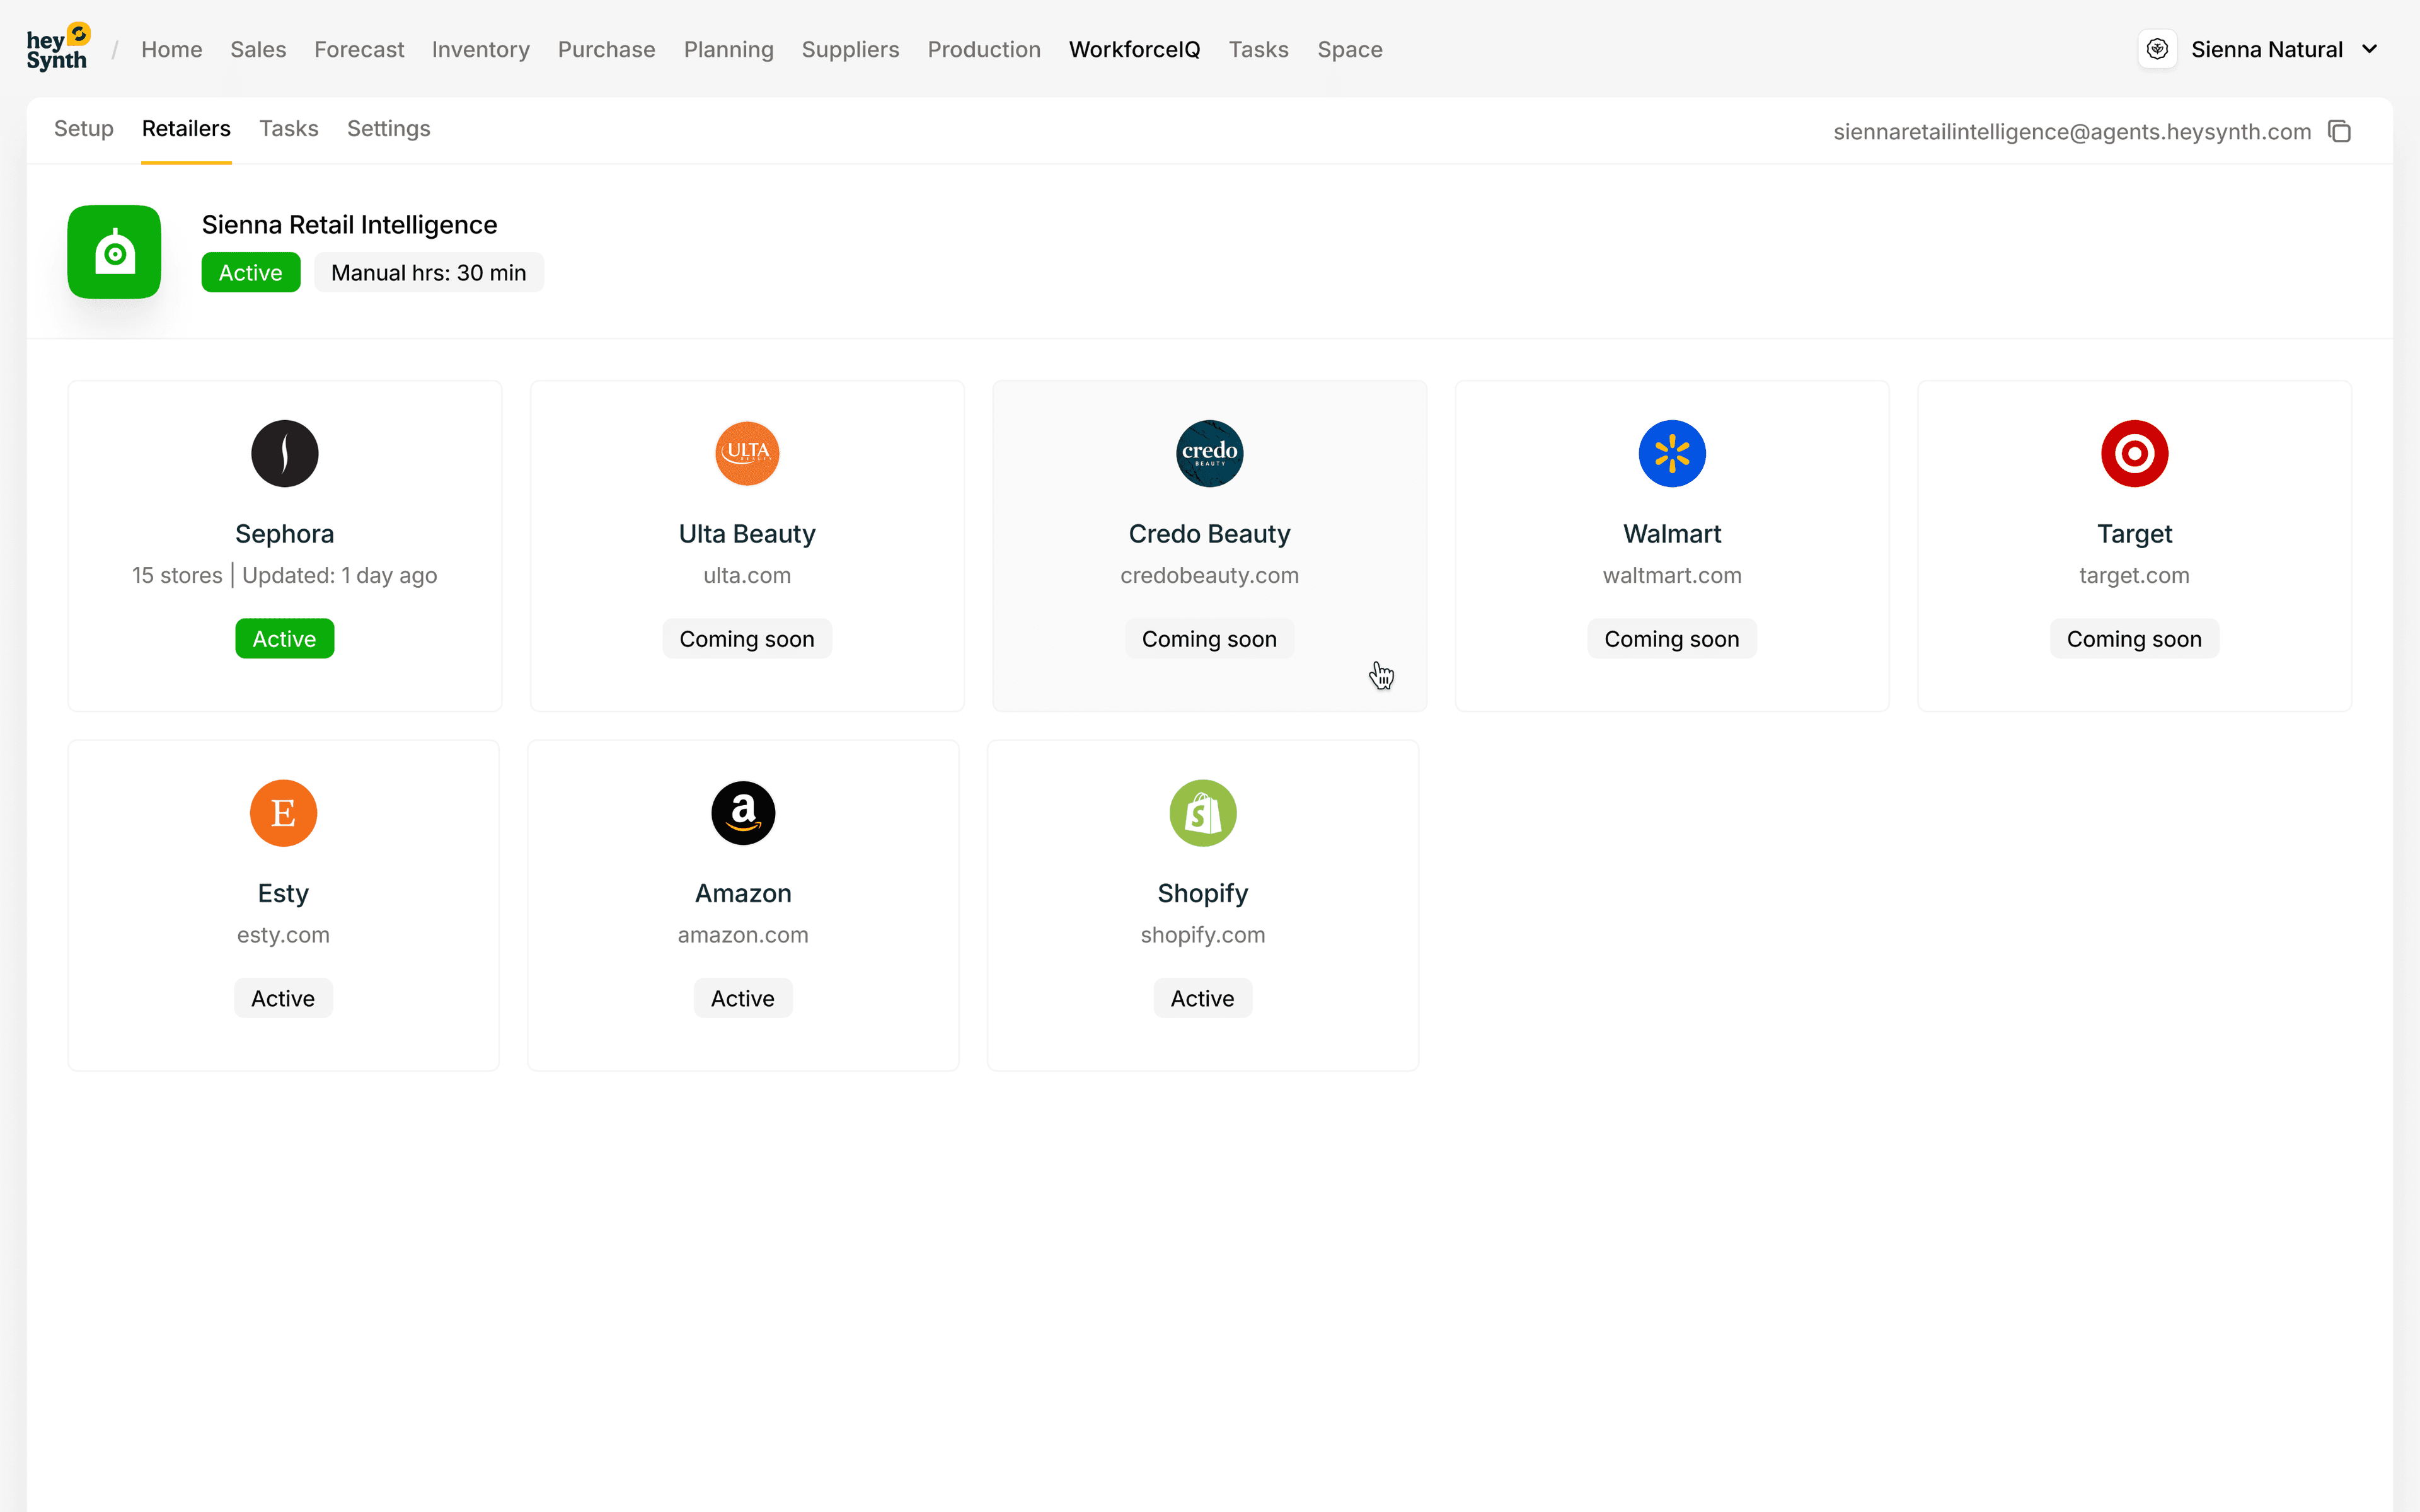Click the Target bullseye logo
Image resolution: width=2420 pixels, height=1512 pixels.
click(x=2134, y=453)
